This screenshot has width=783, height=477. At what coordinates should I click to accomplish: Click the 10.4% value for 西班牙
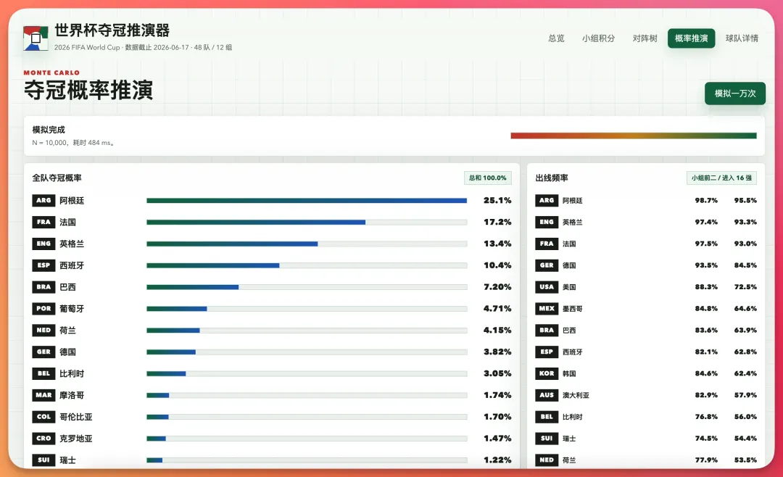pyautogui.click(x=497, y=265)
